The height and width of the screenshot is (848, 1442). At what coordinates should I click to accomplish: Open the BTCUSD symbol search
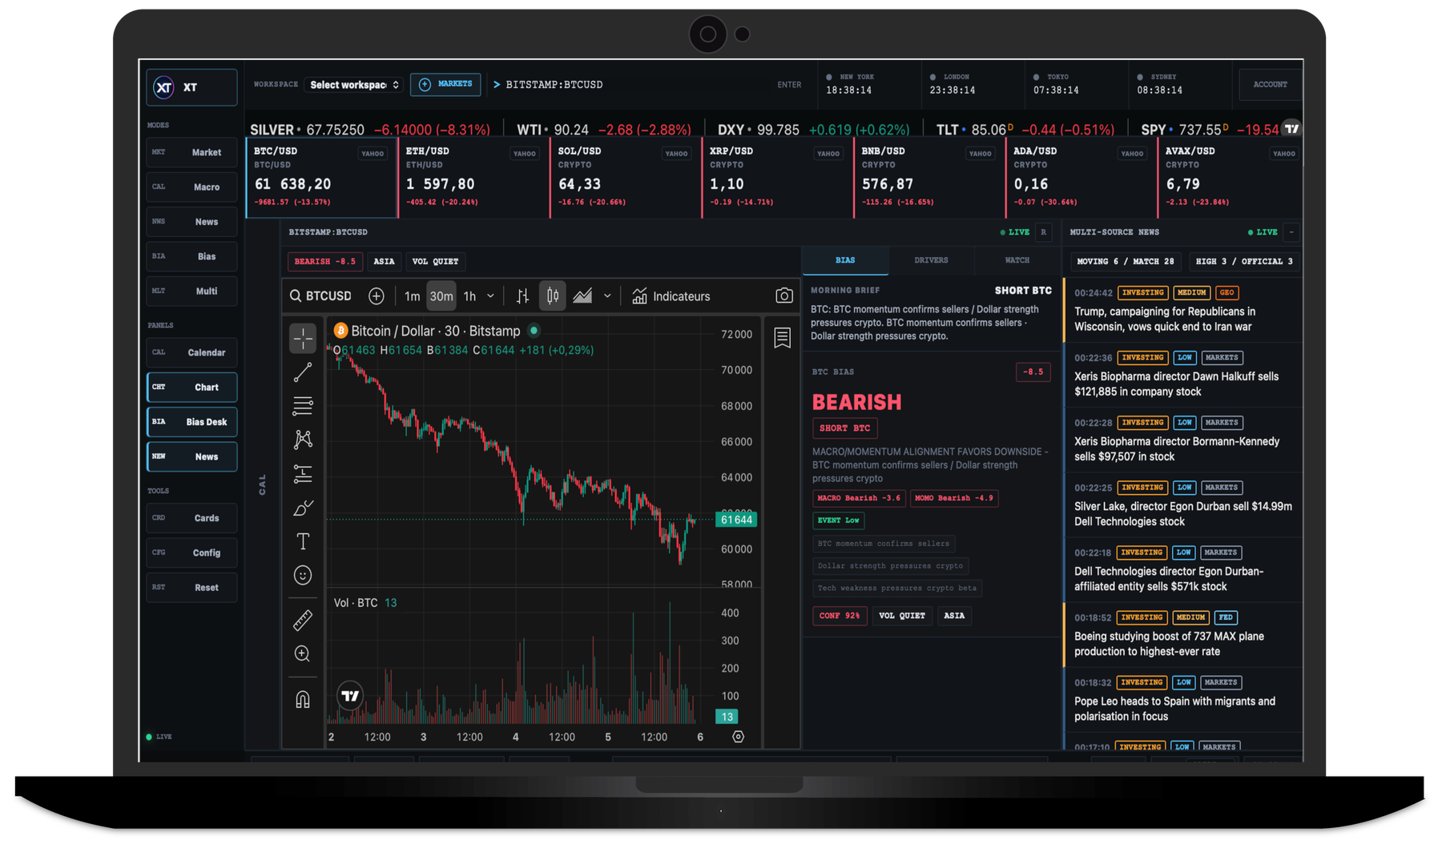coord(320,296)
